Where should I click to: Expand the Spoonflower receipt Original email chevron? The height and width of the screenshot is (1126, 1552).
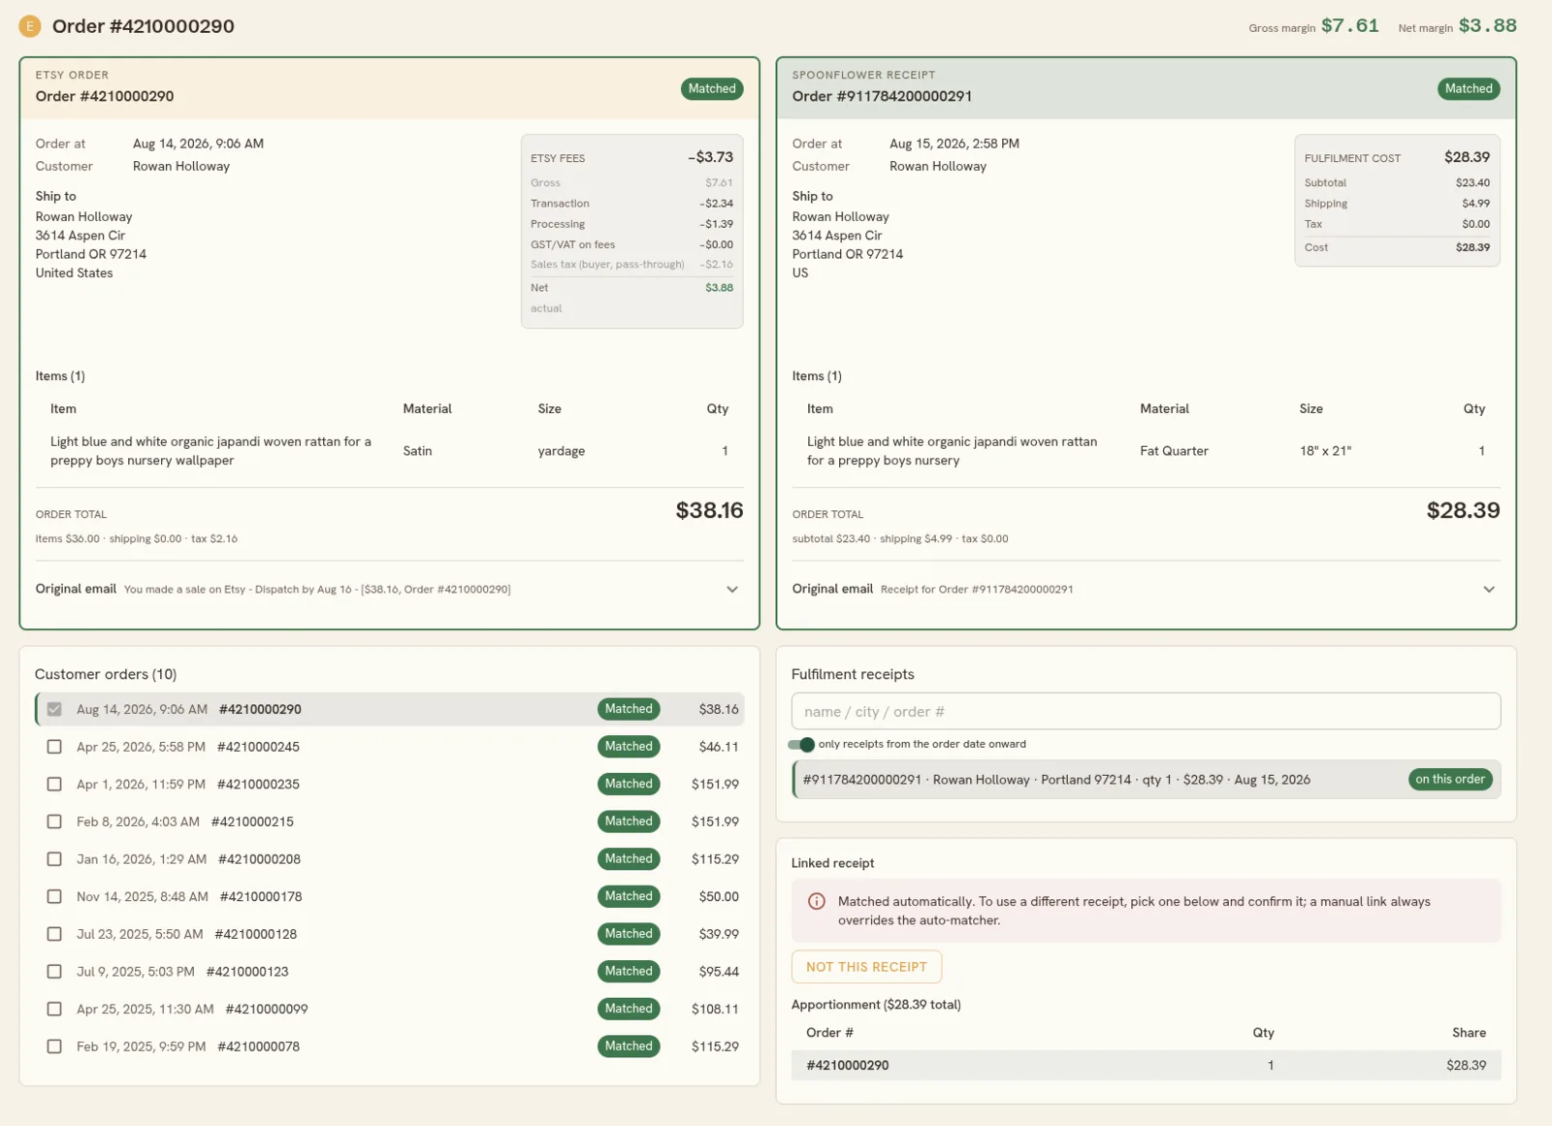[1489, 589]
